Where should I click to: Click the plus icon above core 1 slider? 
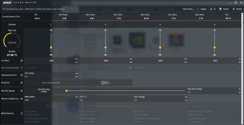point(51,30)
